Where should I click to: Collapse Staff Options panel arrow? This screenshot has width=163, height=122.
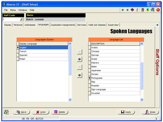(x=157, y=25)
